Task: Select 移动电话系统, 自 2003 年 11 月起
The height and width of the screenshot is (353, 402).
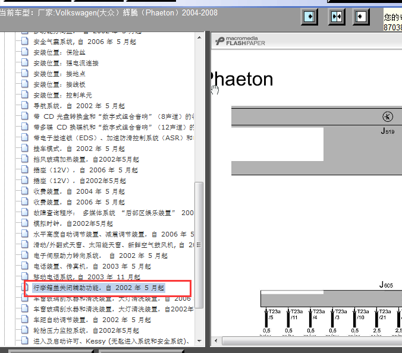Action: coord(87,277)
